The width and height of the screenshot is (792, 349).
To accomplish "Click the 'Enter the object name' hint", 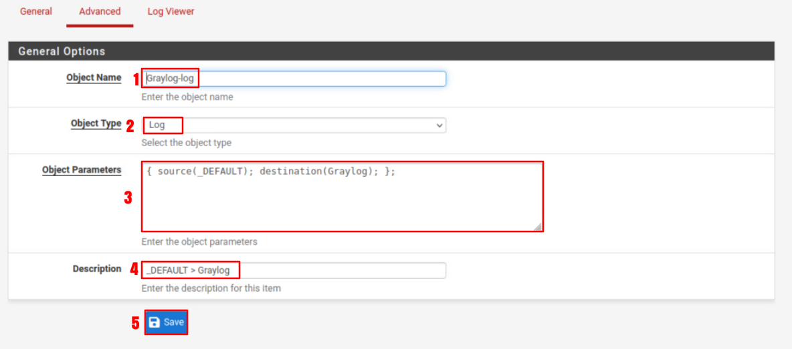I will click(187, 97).
